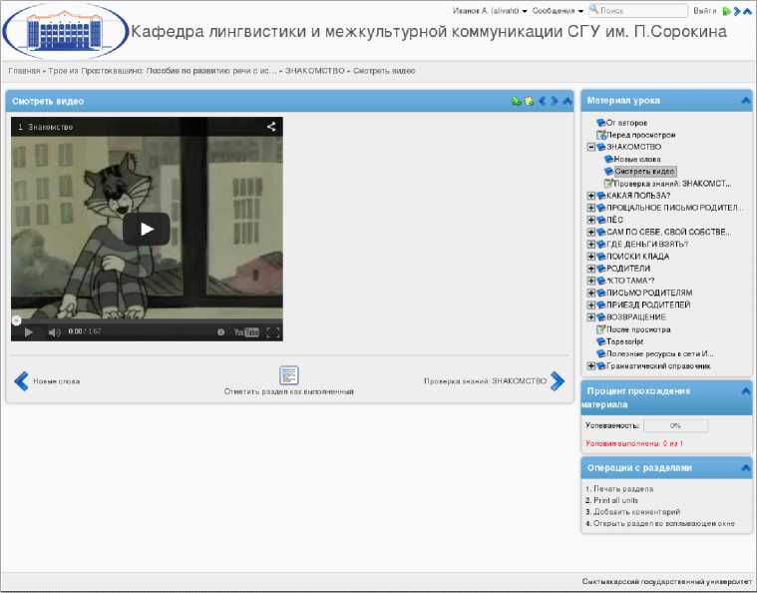
Task: Open video settings gear icon
Action: point(220,332)
